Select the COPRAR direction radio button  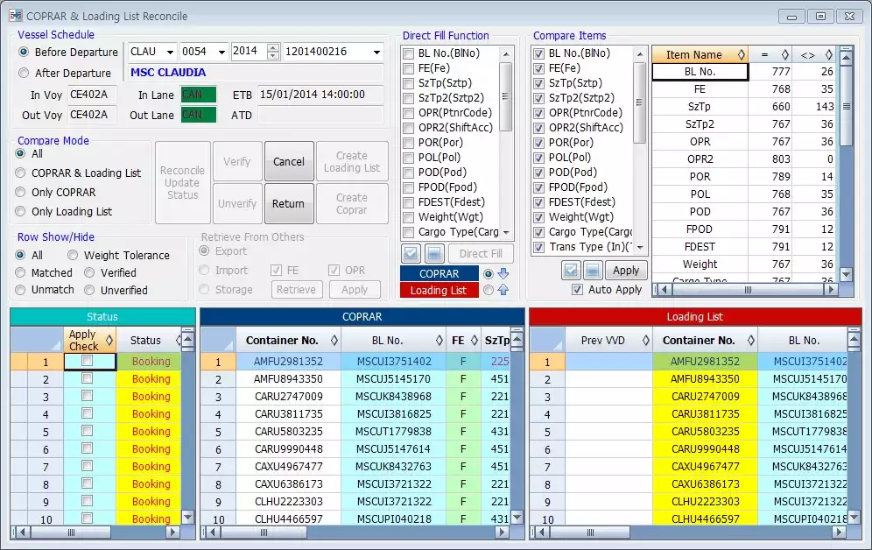pos(489,273)
